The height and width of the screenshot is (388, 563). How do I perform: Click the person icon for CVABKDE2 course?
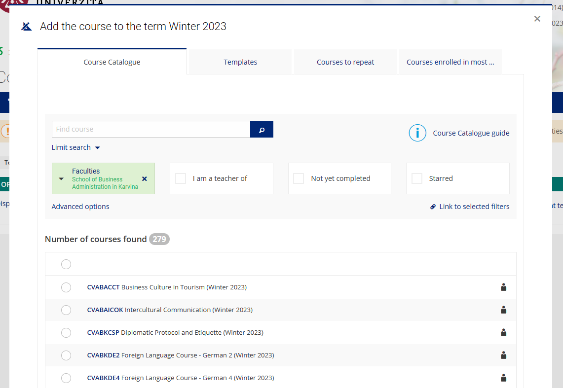click(x=503, y=355)
